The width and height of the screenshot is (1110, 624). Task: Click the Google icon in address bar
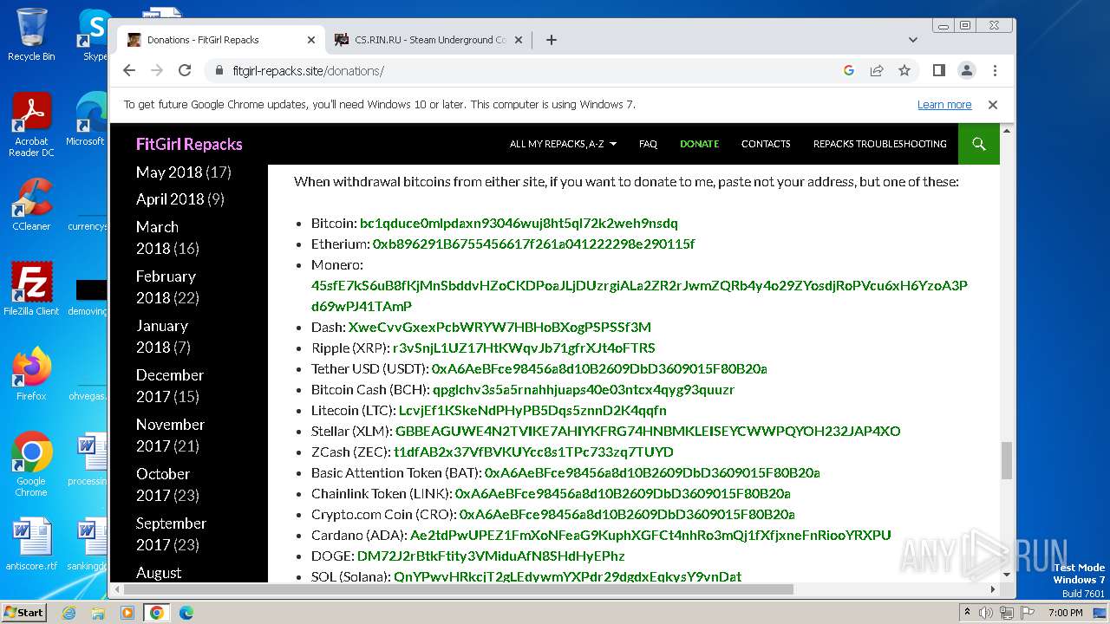849,70
